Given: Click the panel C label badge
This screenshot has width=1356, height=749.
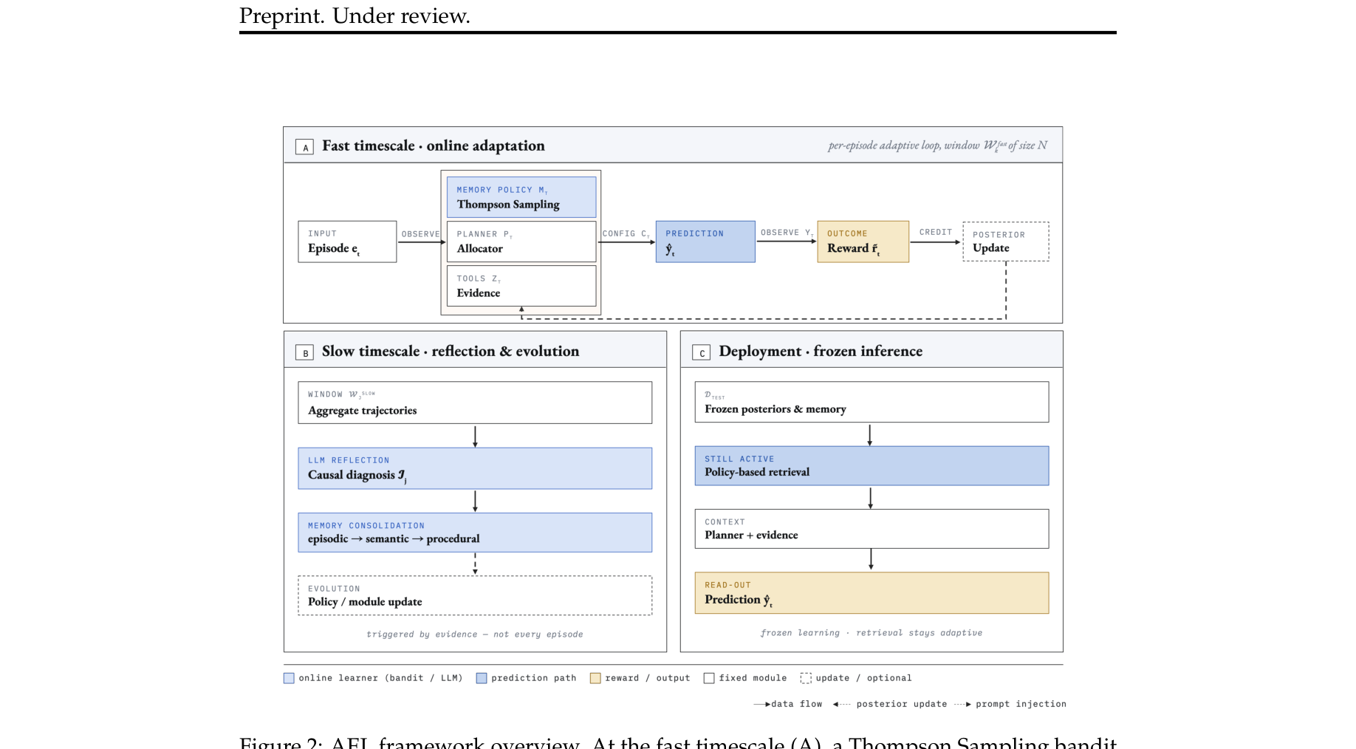Looking at the screenshot, I should (x=701, y=353).
